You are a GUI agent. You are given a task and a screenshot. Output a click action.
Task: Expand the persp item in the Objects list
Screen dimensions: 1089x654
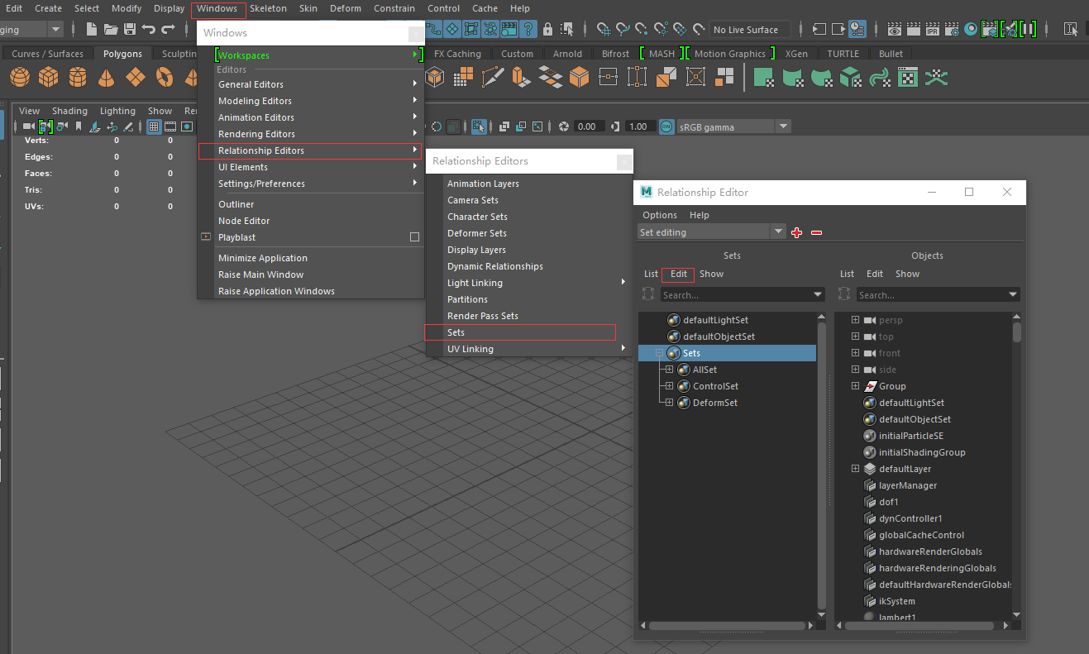coord(855,319)
